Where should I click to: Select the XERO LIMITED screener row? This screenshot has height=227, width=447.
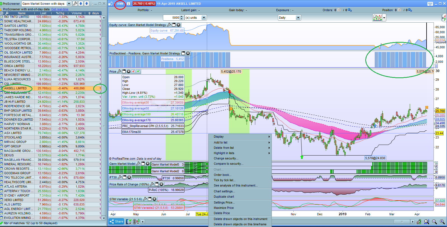tap(51, 200)
